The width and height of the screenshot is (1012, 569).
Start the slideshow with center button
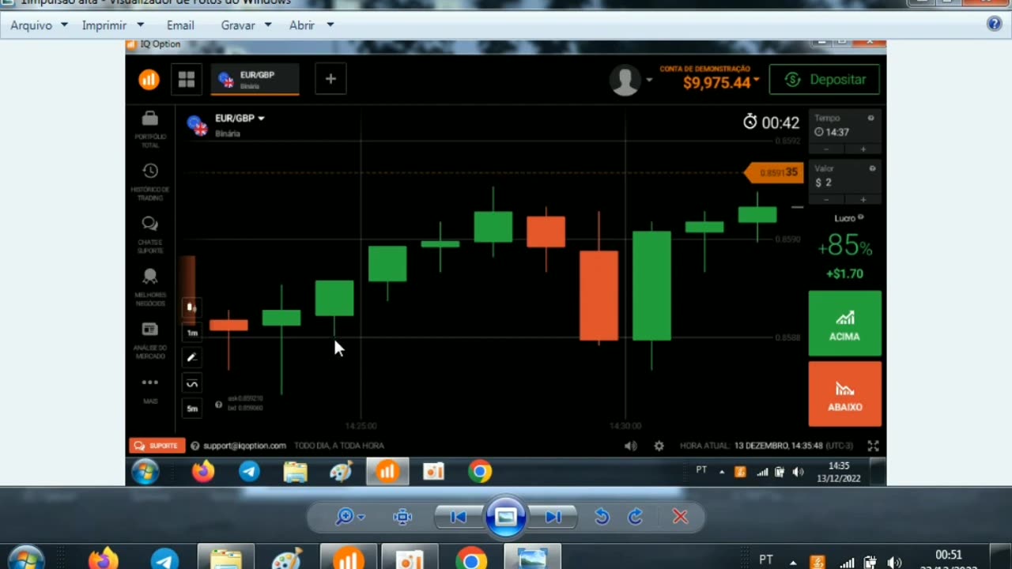click(505, 517)
